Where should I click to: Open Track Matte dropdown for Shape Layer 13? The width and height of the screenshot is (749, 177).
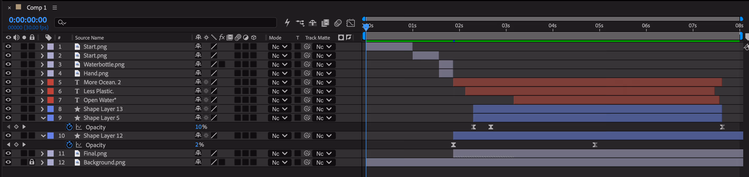pos(324,109)
